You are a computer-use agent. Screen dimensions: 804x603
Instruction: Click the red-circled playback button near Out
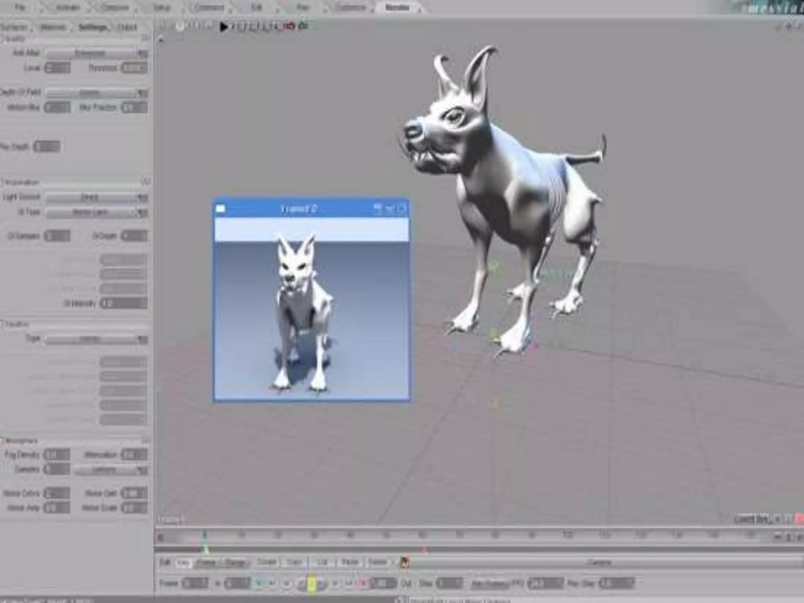[363, 583]
